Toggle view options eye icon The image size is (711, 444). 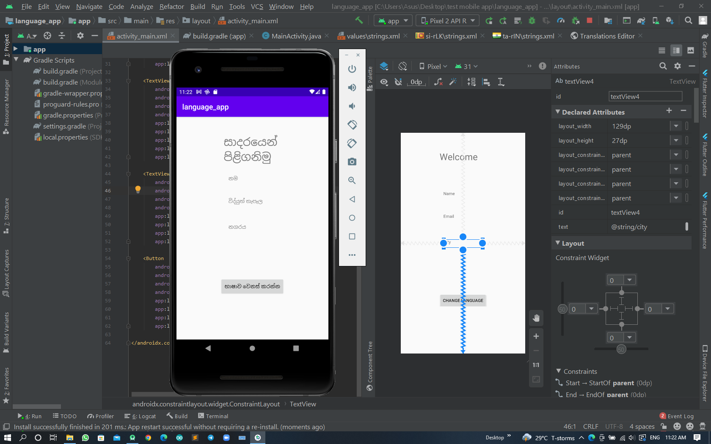(384, 82)
